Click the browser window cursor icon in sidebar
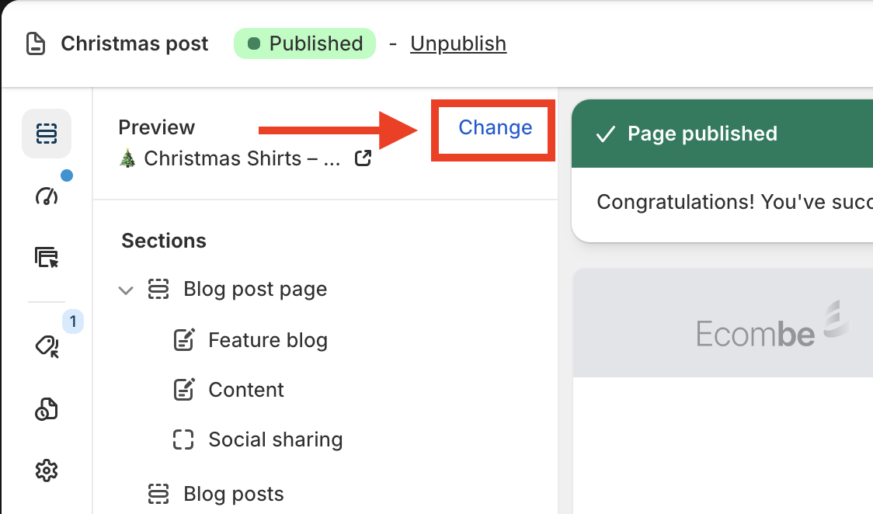873x514 pixels. [x=47, y=257]
